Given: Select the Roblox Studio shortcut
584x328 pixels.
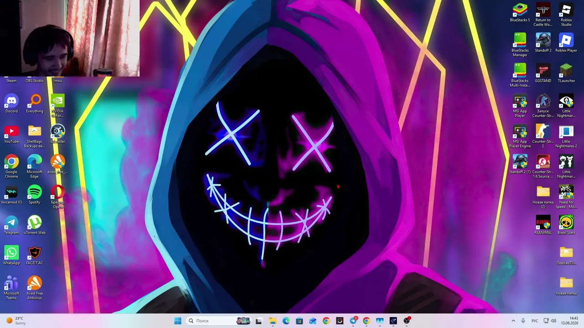Looking at the screenshot, I should coord(566,15).
